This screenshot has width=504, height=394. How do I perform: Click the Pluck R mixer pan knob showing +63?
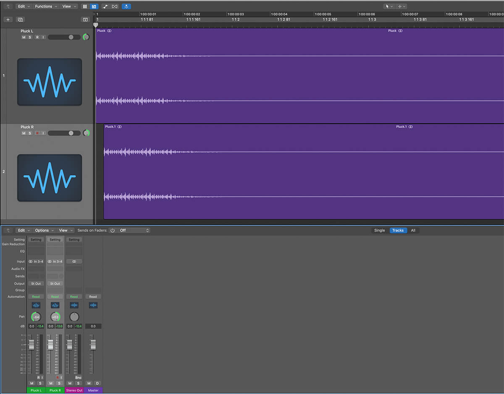[x=55, y=317]
